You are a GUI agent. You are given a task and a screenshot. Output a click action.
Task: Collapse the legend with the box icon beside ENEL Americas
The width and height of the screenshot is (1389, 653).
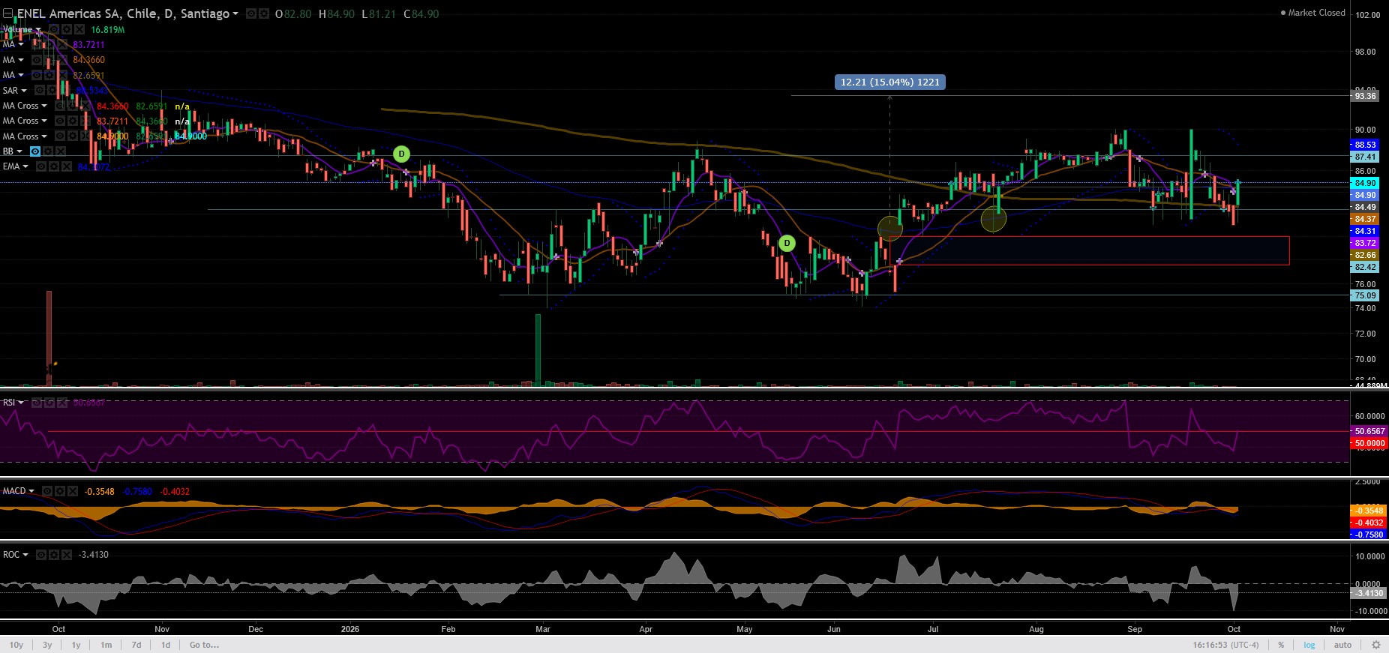tap(7, 13)
